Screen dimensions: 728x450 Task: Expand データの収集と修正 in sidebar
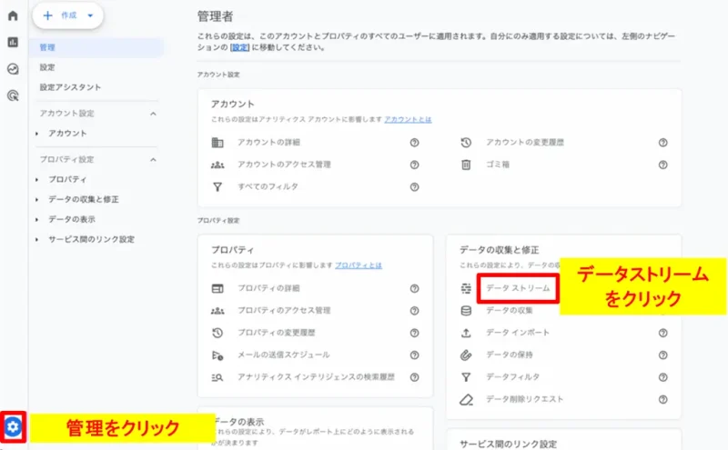pos(36,199)
